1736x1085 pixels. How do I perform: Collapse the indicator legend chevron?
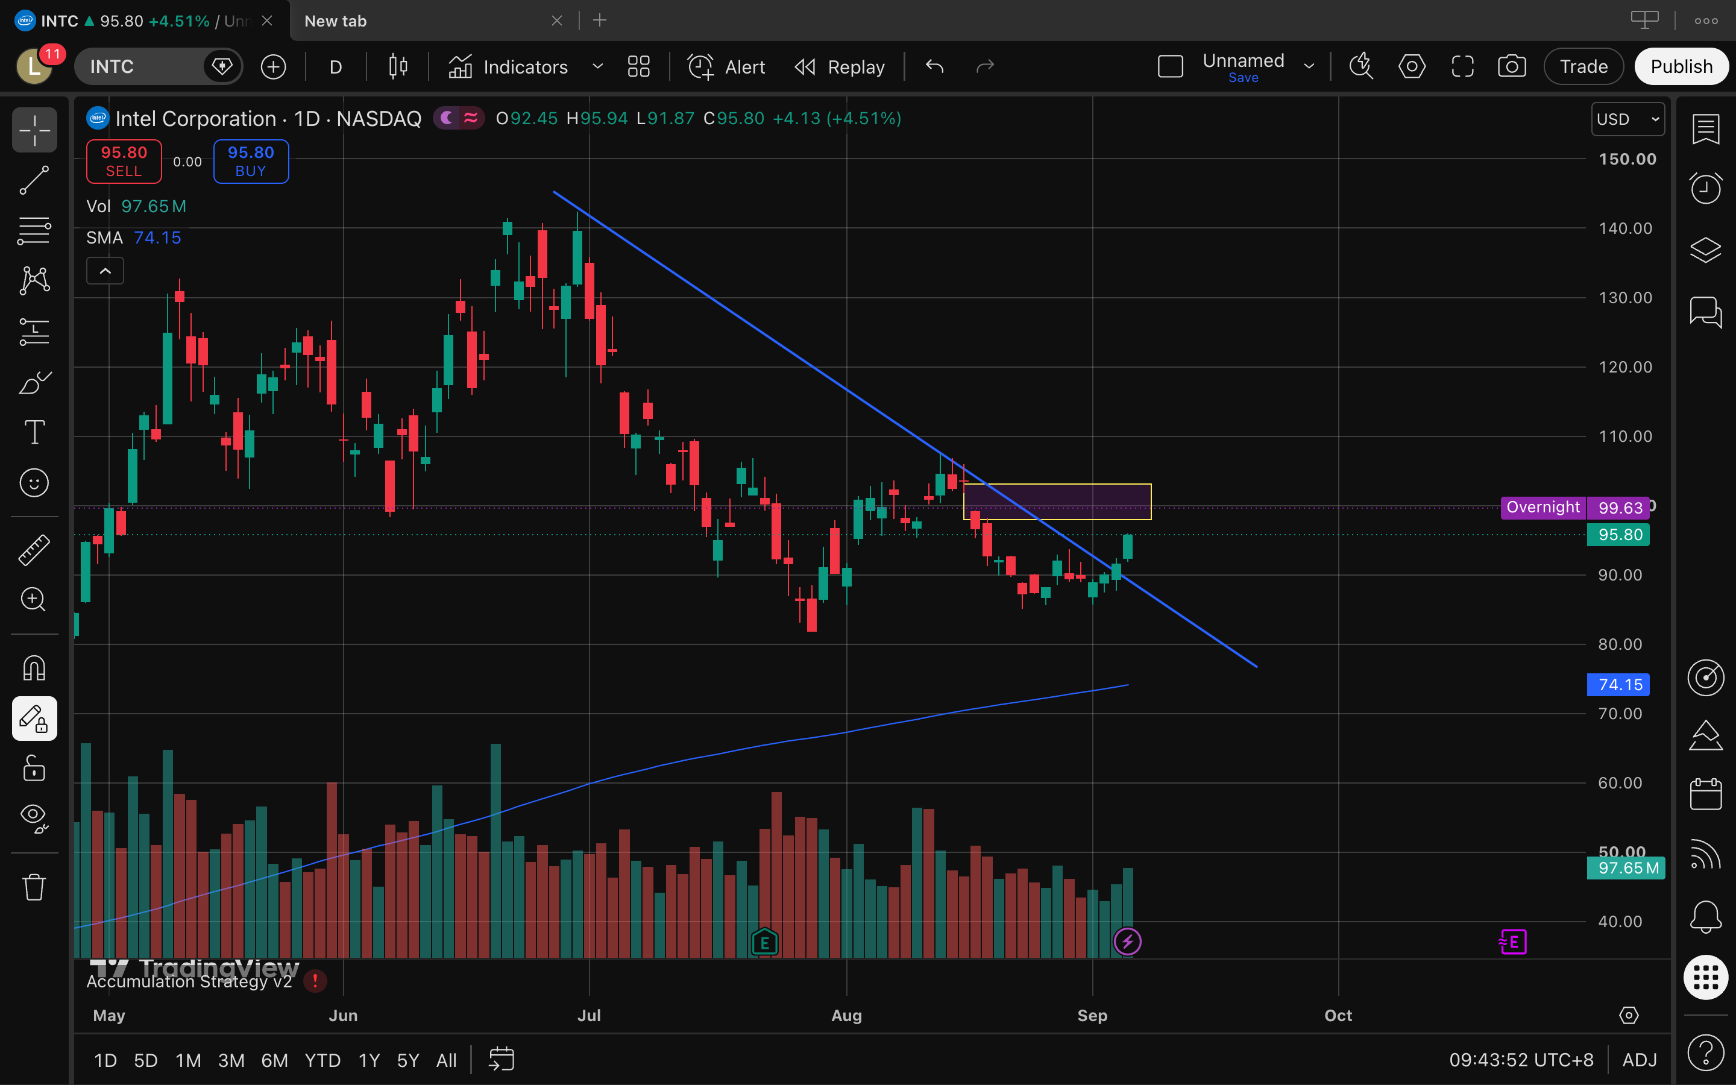tap(105, 271)
